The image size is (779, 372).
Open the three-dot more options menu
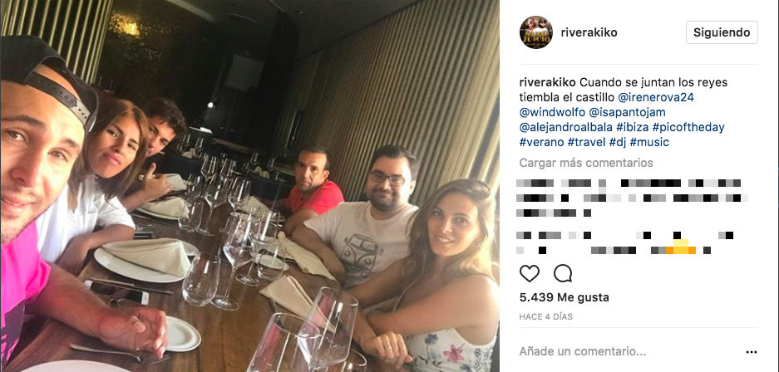pyautogui.click(x=752, y=352)
